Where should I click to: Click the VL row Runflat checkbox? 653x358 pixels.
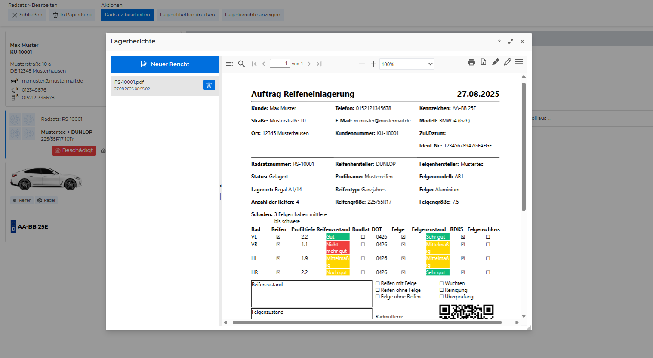tap(363, 237)
